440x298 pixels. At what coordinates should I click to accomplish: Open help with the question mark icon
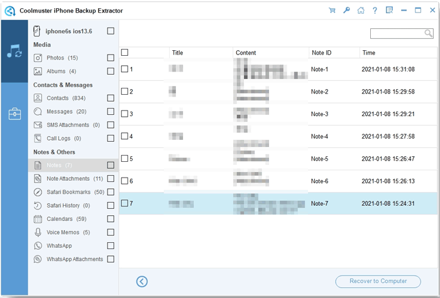point(375,11)
